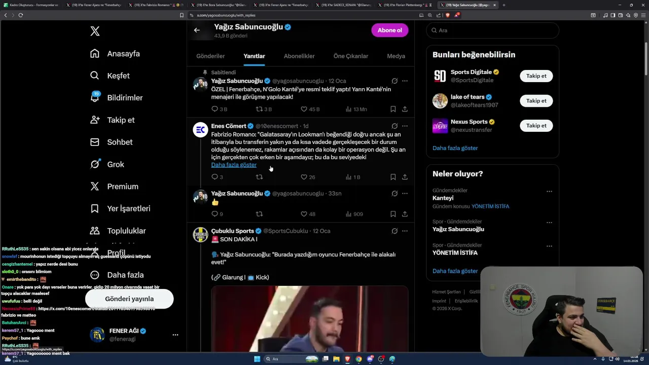Repost the thumbs-up tweet

tap(259, 214)
